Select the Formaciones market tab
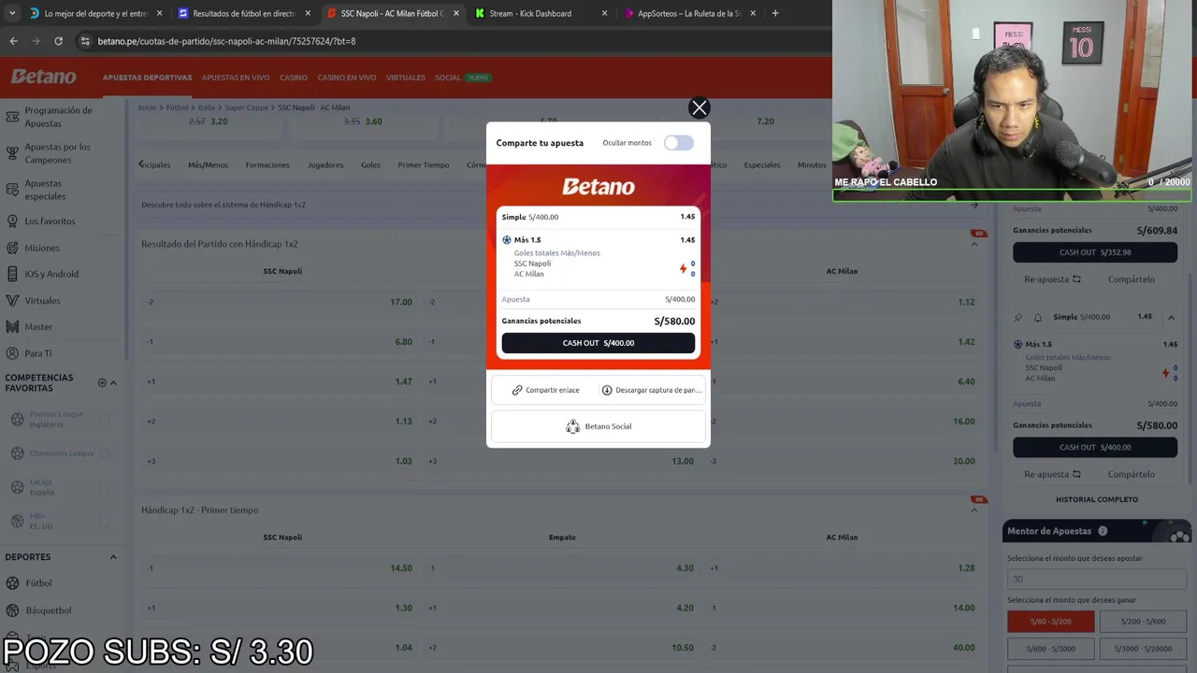The width and height of the screenshot is (1197, 673). point(267,165)
